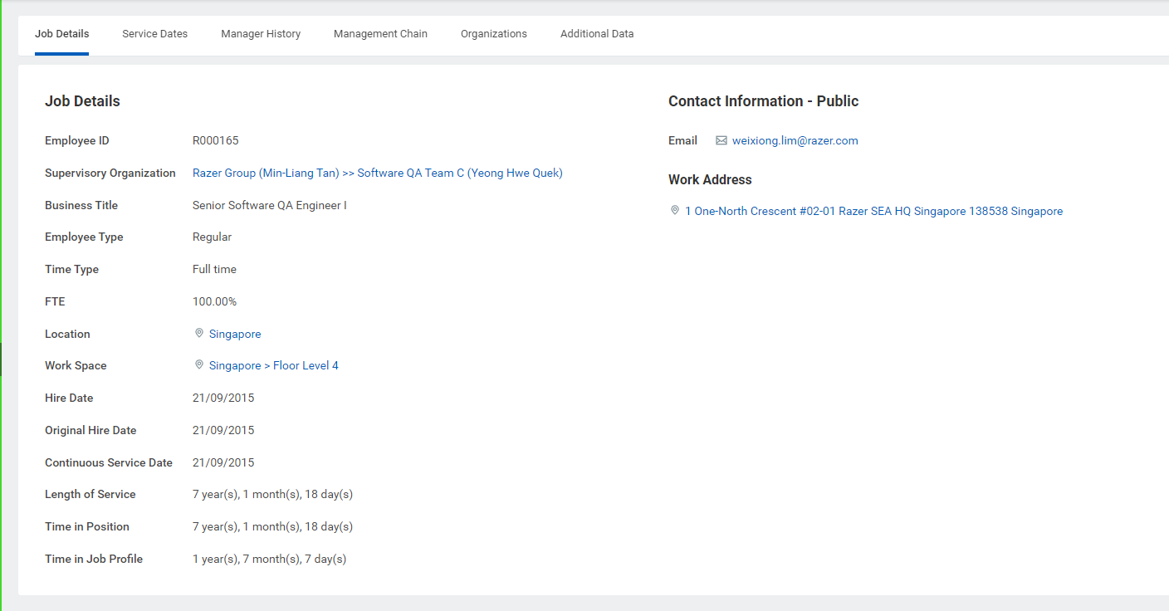Click the map pin icon next to Location

pos(199,333)
